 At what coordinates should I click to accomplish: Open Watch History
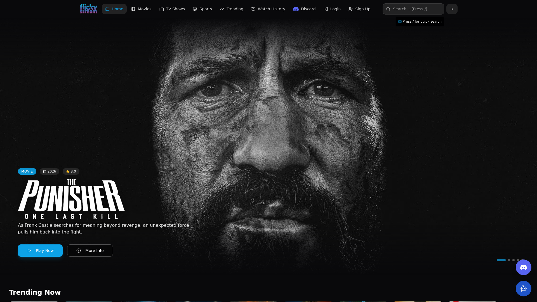click(268, 9)
